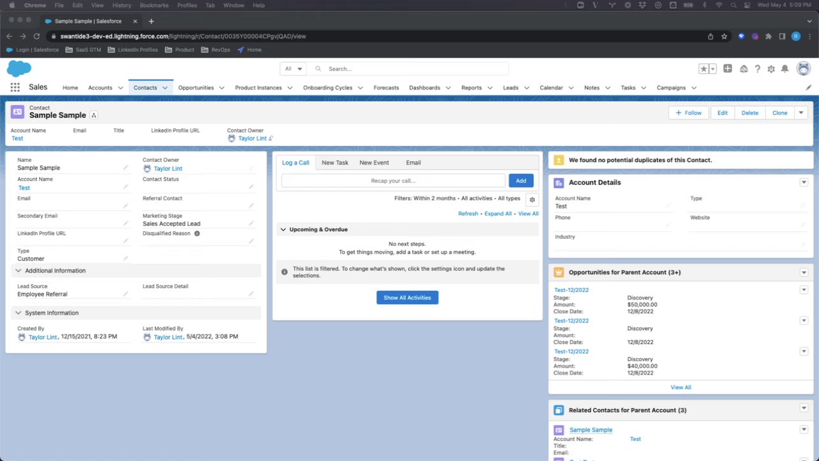Viewport: 819px width, 461px height.
Task: Open actions for the $40,000.00 opportunity
Action: (x=804, y=352)
